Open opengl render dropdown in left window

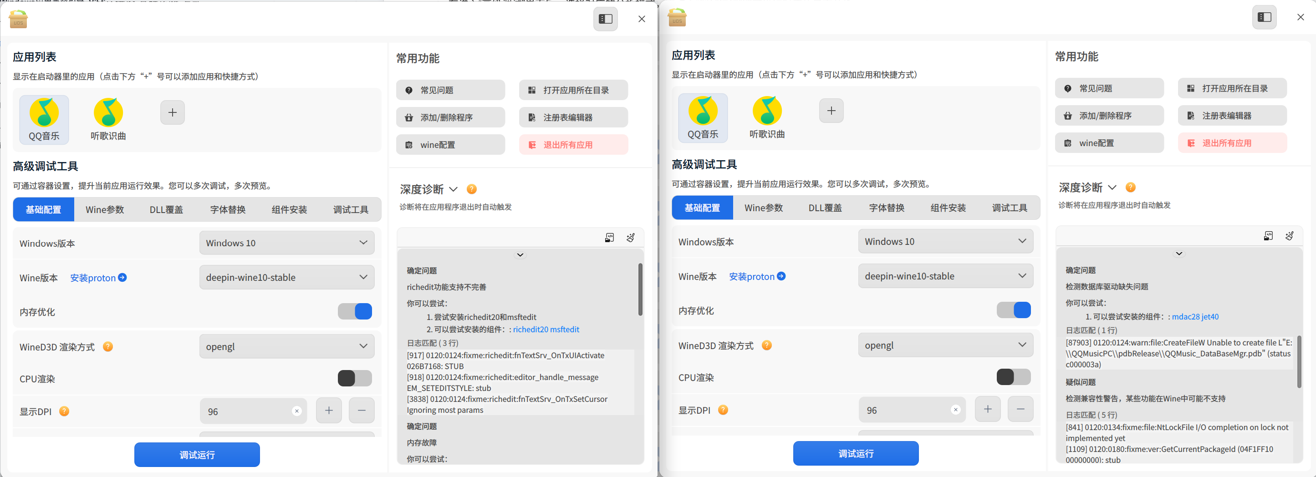pyautogui.click(x=287, y=346)
